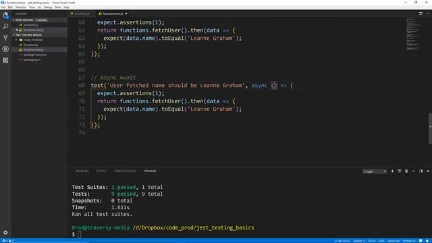Viewport: 432px width, 243px height.
Task: Click the editor vertical scrollbar thumb
Action: pyautogui.click(x=430, y=129)
